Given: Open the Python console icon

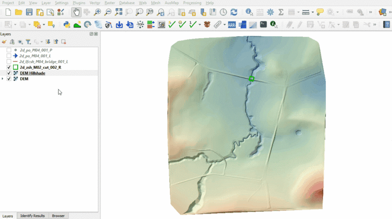Looking at the screenshot, I should tap(67, 24).
